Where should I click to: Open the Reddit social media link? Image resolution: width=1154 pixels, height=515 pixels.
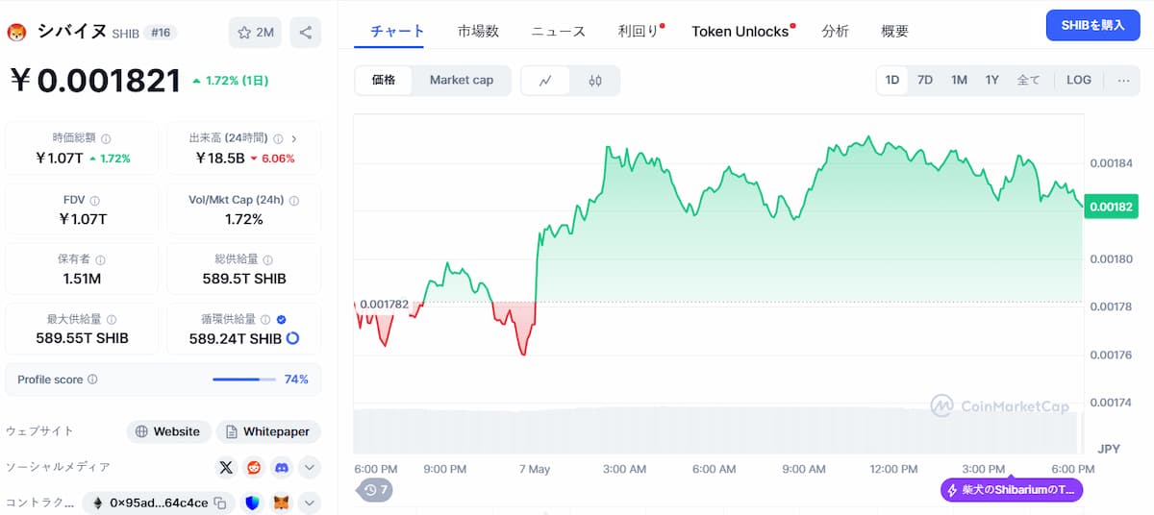click(254, 467)
